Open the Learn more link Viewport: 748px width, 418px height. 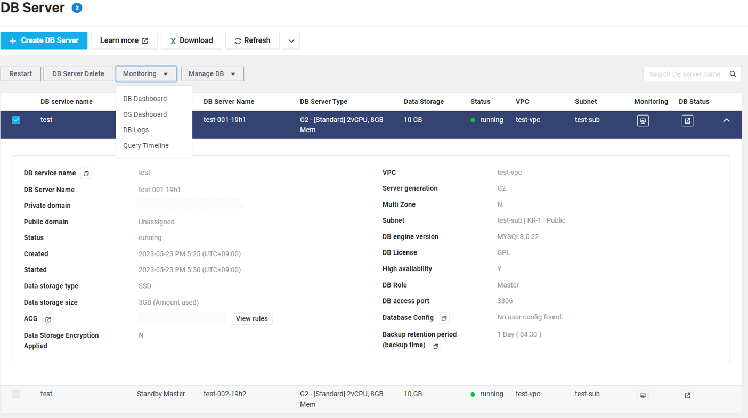tap(124, 40)
